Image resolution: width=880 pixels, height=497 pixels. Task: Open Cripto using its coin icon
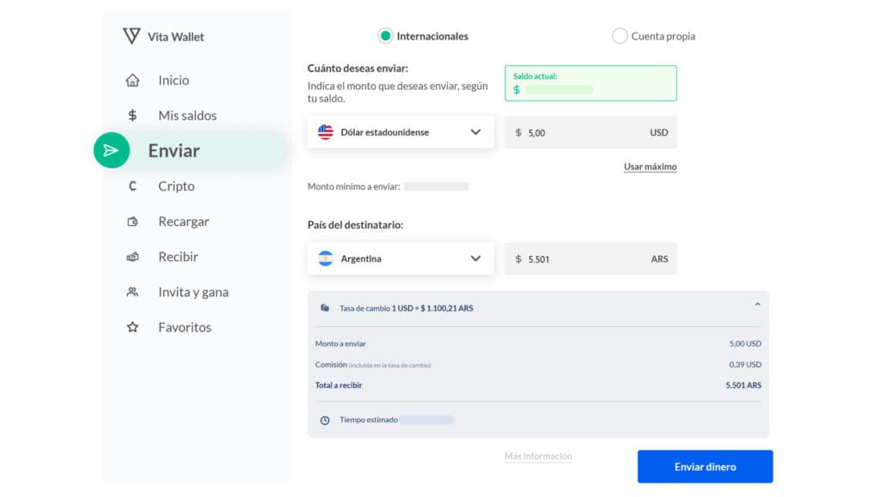pos(132,186)
